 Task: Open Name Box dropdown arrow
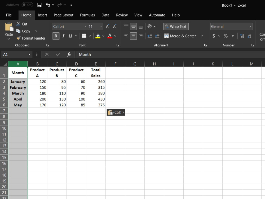29,54
